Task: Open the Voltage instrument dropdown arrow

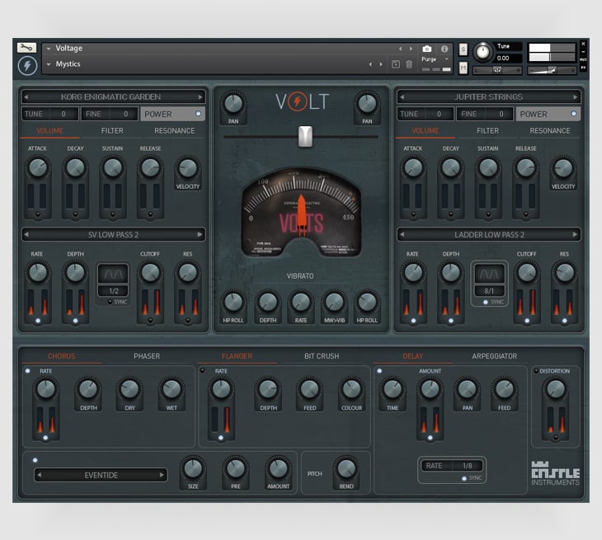Action: [x=49, y=49]
